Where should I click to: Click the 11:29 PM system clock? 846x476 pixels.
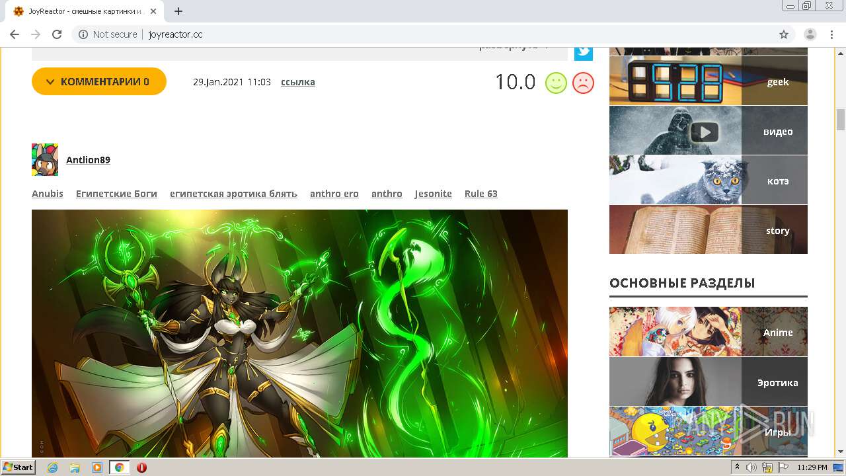(812, 467)
